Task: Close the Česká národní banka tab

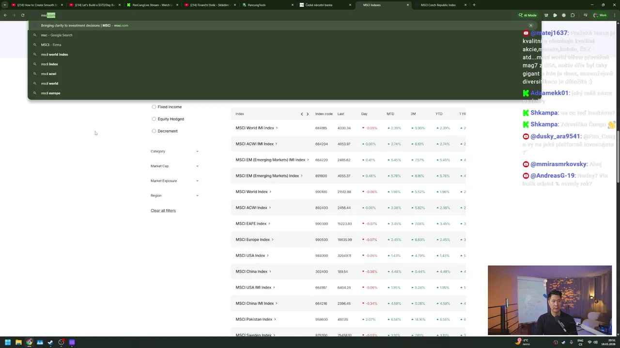Action: tap(351, 5)
